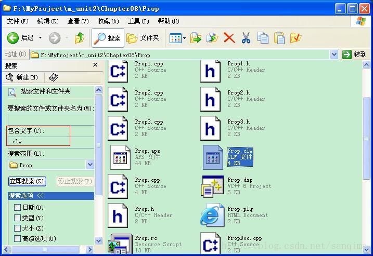
Task: Click the Windows flag logo
Action: point(361,21)
